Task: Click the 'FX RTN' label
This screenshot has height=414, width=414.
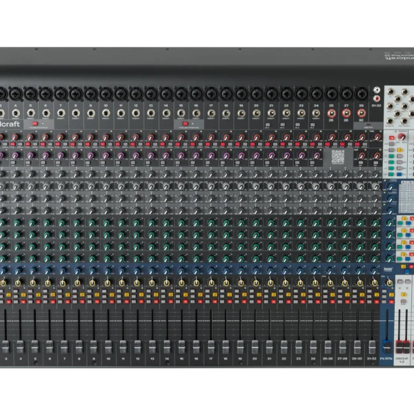Action: 386,359
